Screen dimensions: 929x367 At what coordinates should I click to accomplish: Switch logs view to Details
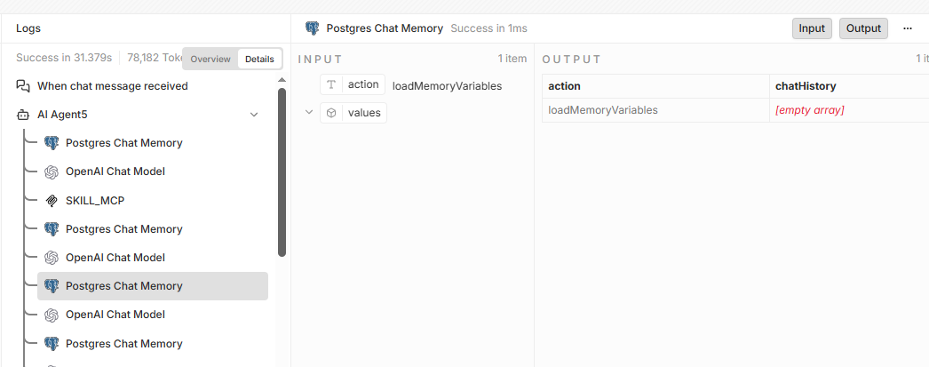point(259,59)
